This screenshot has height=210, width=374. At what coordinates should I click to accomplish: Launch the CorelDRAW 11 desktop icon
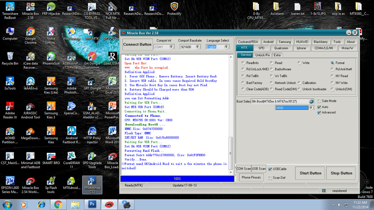[72, 160]
